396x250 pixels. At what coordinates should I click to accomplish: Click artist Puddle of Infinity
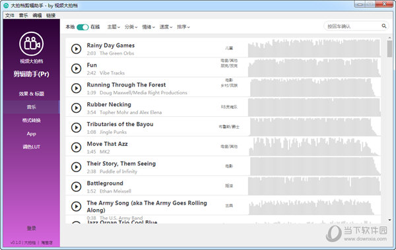tap(118, 172)
